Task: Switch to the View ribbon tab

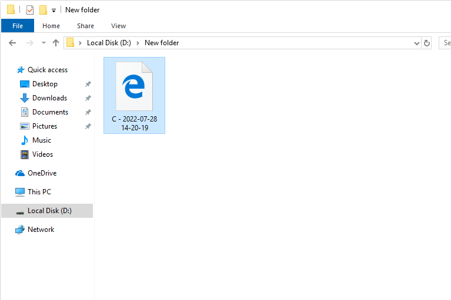Action: [118, 26]
